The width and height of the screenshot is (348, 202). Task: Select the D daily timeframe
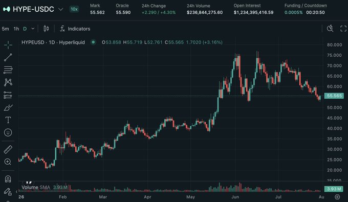tap(25, 29)
